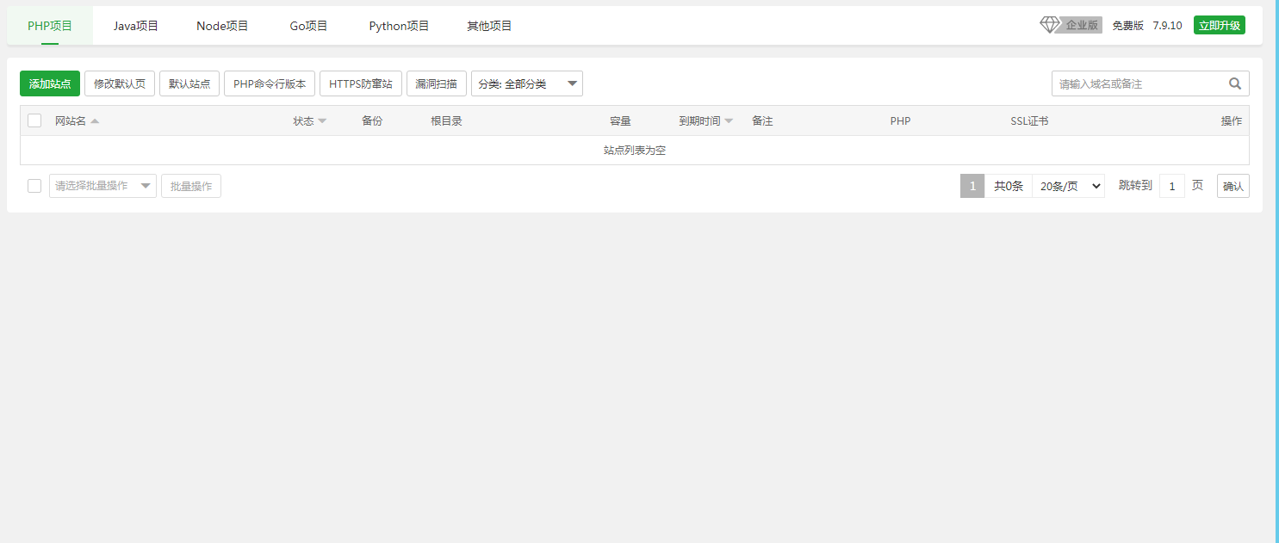Click the 容量 column header

tap(620, 121)
